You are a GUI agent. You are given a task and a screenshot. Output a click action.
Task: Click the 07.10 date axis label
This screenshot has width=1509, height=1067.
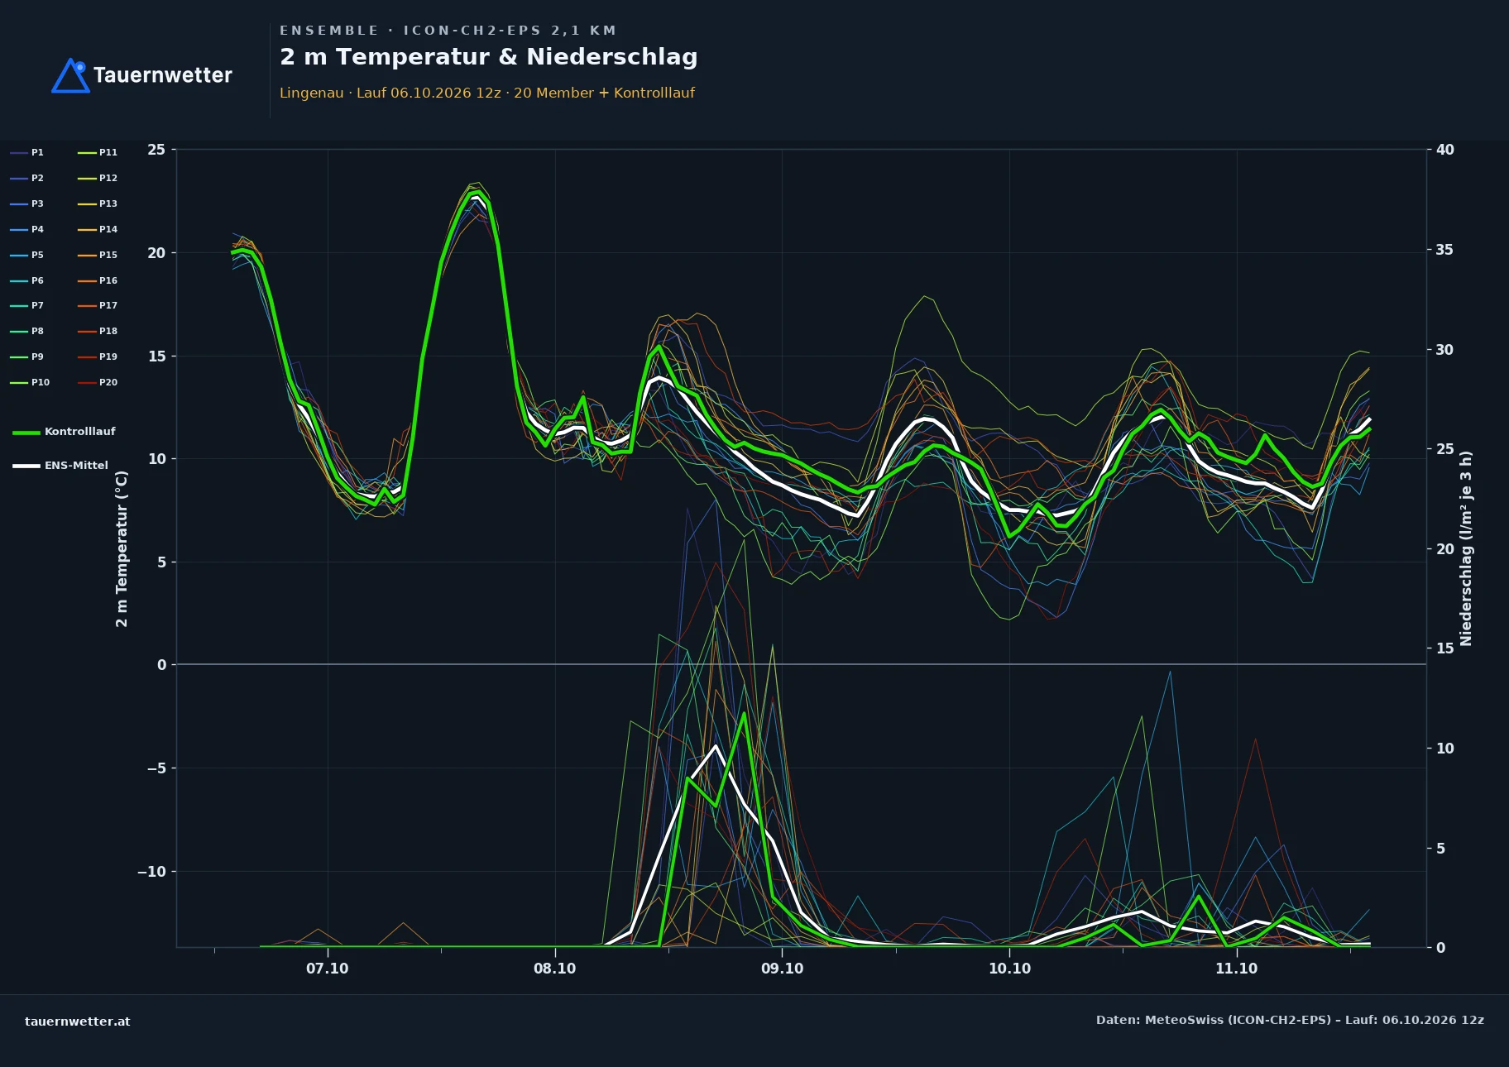click(x=328, y=969)
